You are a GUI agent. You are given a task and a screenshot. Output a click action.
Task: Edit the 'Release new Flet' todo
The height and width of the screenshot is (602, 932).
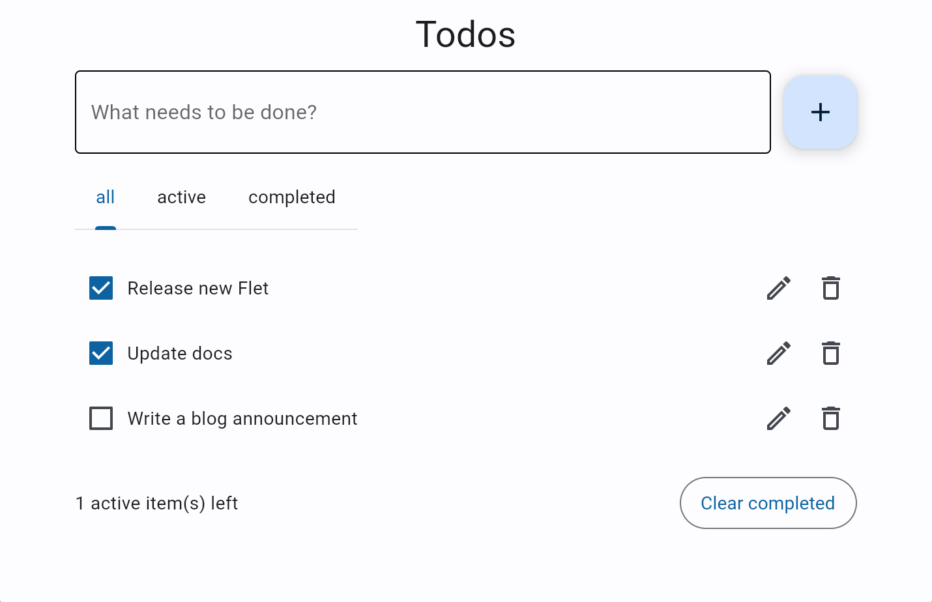point(779,288)
